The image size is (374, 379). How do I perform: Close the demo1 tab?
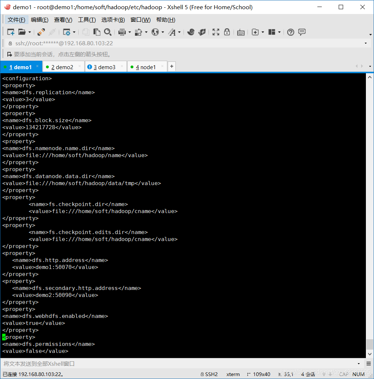click(38, 66)
